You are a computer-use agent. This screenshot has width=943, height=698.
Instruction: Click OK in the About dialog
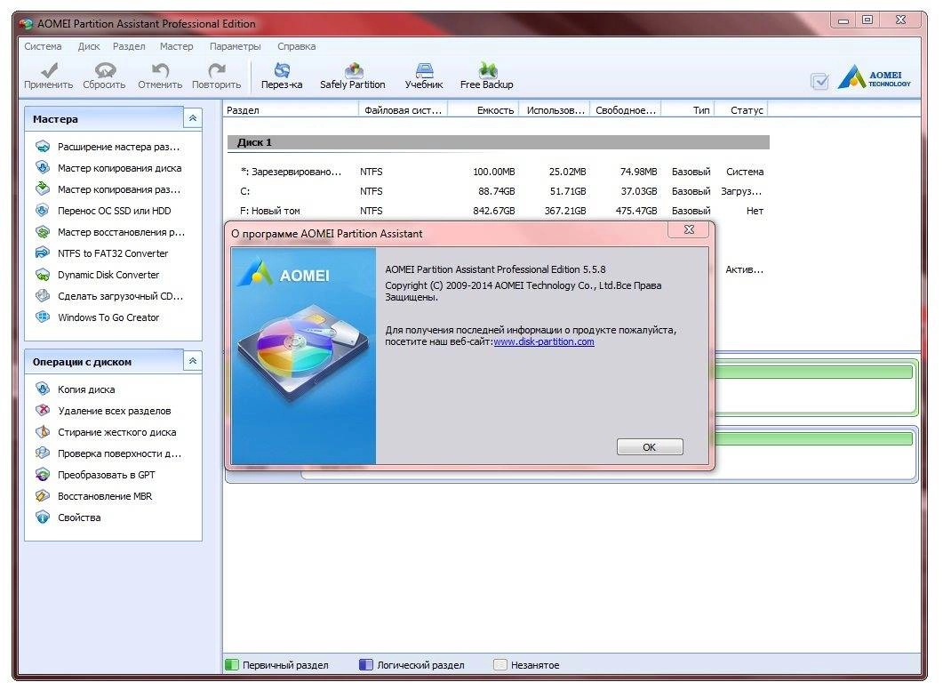[x=650, y=447]
